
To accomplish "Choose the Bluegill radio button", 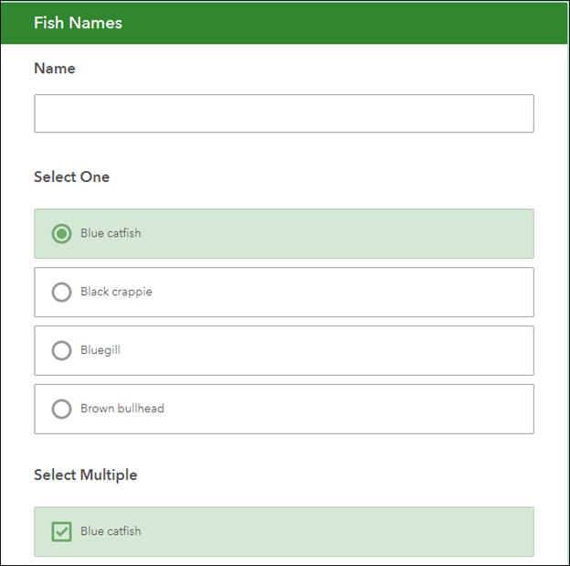I will point(61,350).
